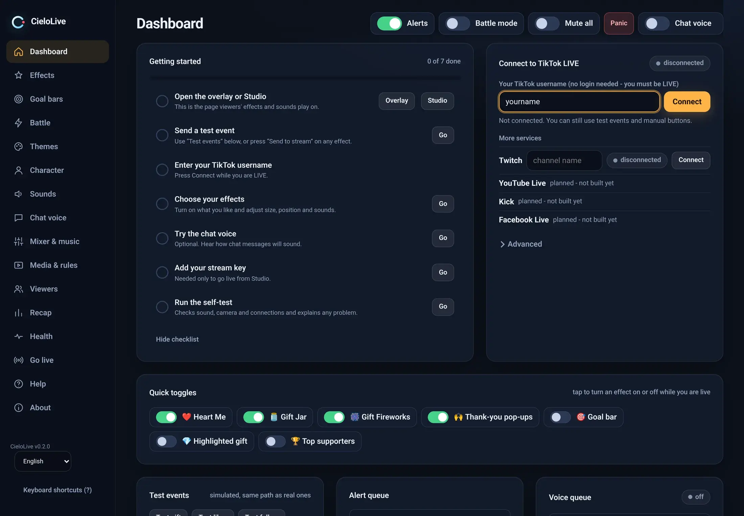Image resolution: width=744 pixels, height=516 pixels.
Task: Toggle the Mute all switch
Action: (x=547, y=23)
